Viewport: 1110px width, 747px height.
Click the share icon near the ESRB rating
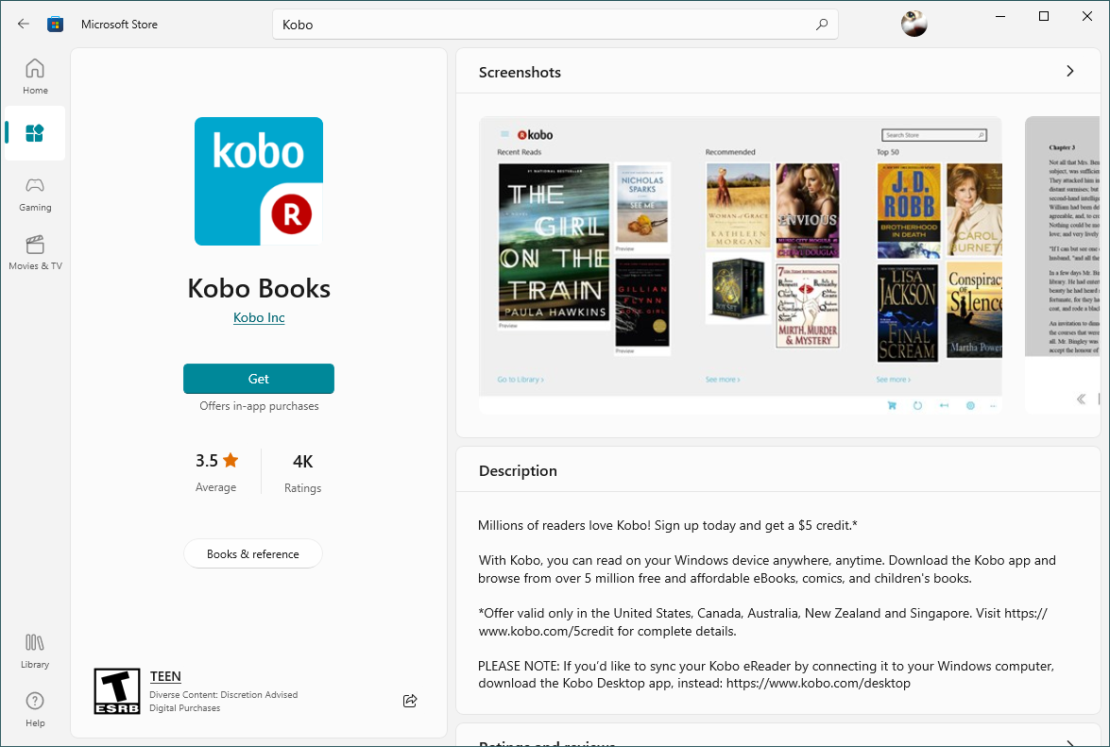[x=410, y=701]
